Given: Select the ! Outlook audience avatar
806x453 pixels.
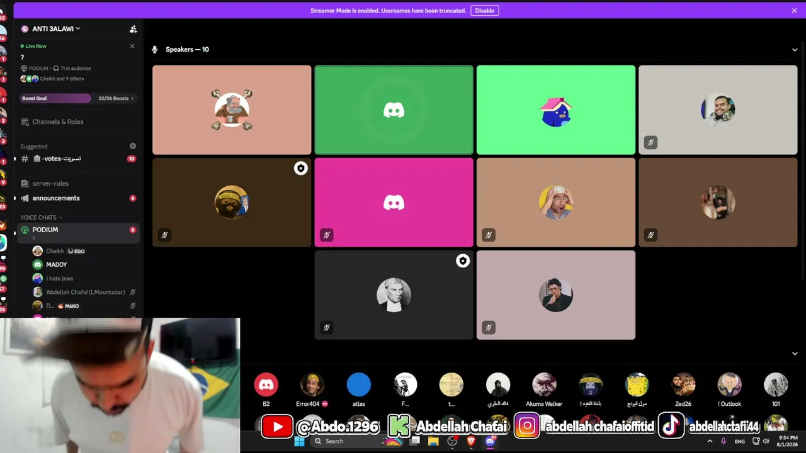Looking at the screenshot, I should pos(730,385).
